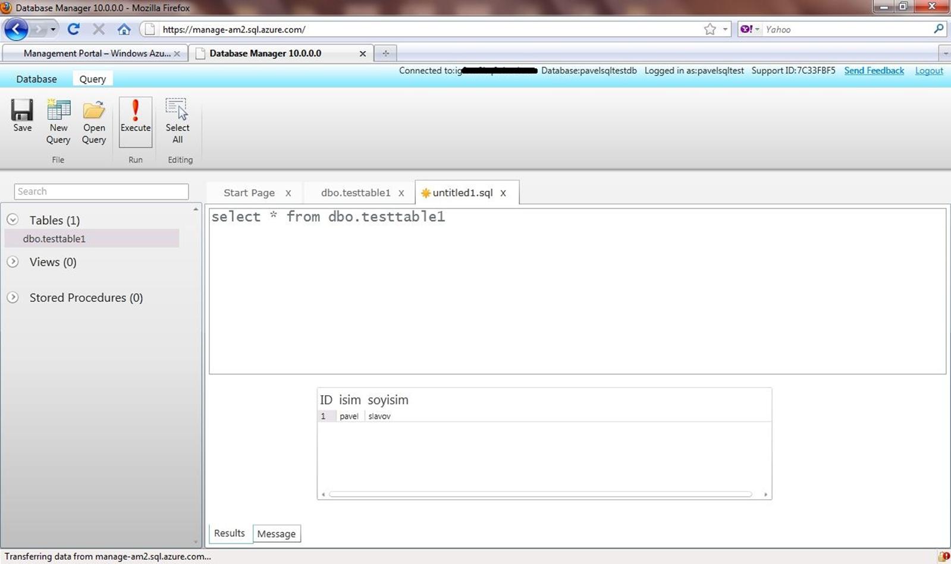Switch to Management Portal browser tab
951x564 pixels.
(95, 53)
